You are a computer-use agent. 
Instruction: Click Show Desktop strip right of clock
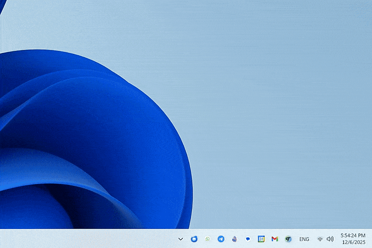(x=371, y=239)
